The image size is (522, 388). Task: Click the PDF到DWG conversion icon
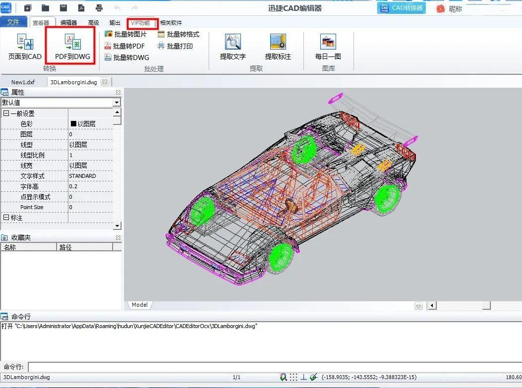pyautogui.click(x=72, y=43)
